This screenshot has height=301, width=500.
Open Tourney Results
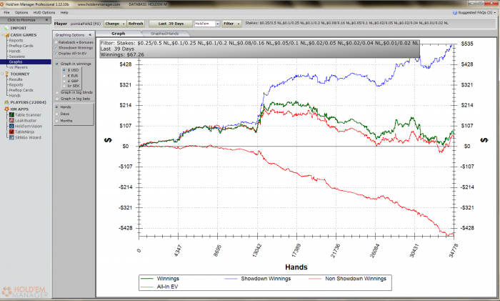point(16,79)
